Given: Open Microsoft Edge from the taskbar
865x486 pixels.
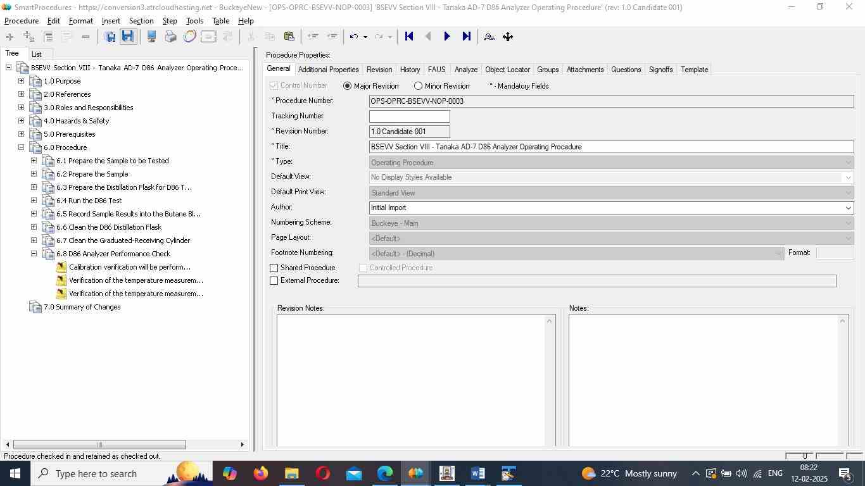Looking at the screenshot, I should pos(384,473).
